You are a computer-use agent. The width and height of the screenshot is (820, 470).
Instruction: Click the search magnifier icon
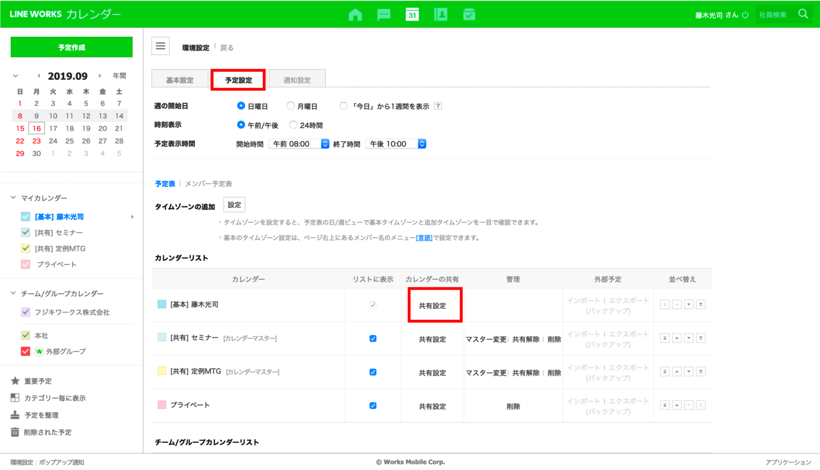(803, 14)
